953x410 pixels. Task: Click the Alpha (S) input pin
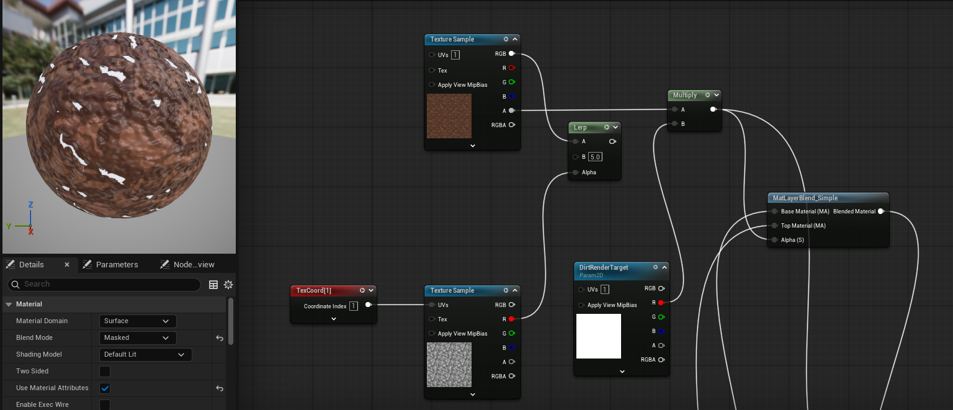[774, 239]
